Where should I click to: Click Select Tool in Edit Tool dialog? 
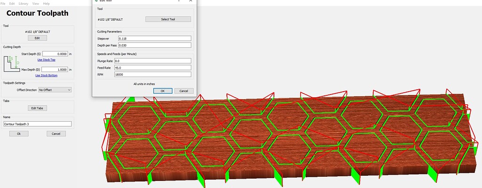click(x=168, y=19)
